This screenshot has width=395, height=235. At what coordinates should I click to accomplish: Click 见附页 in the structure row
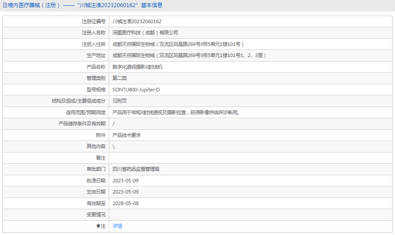pos(119,101)
